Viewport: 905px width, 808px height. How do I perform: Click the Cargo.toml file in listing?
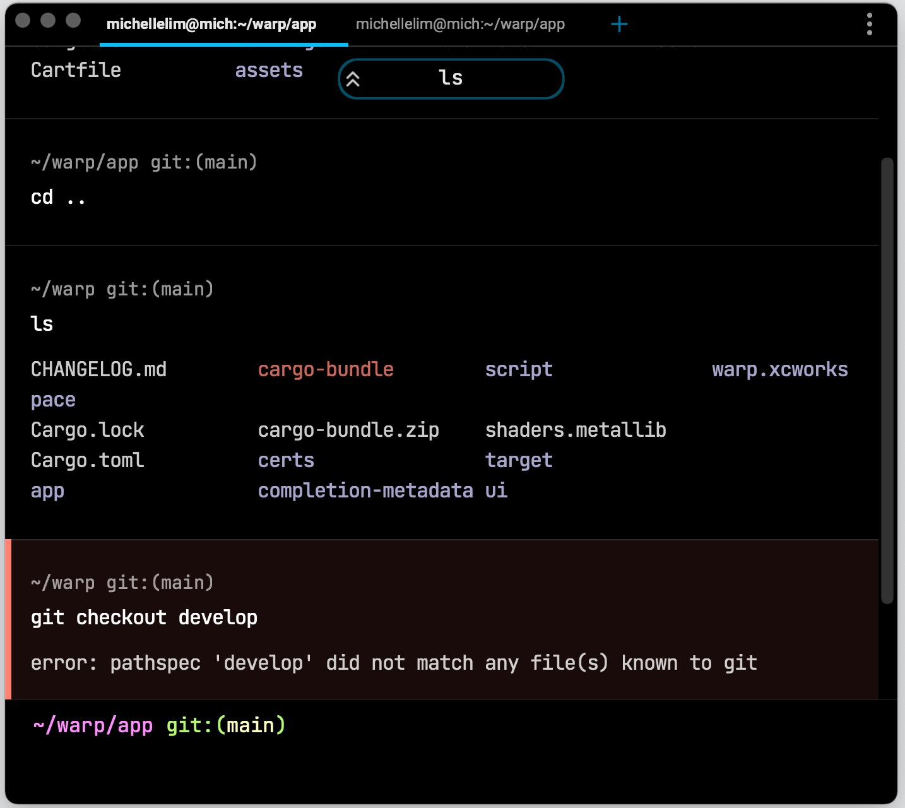click(87, 460)
